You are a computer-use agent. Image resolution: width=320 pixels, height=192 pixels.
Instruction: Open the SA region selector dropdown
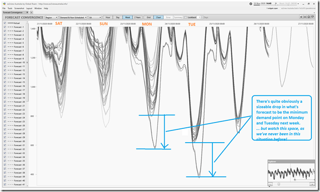(95, 18)
